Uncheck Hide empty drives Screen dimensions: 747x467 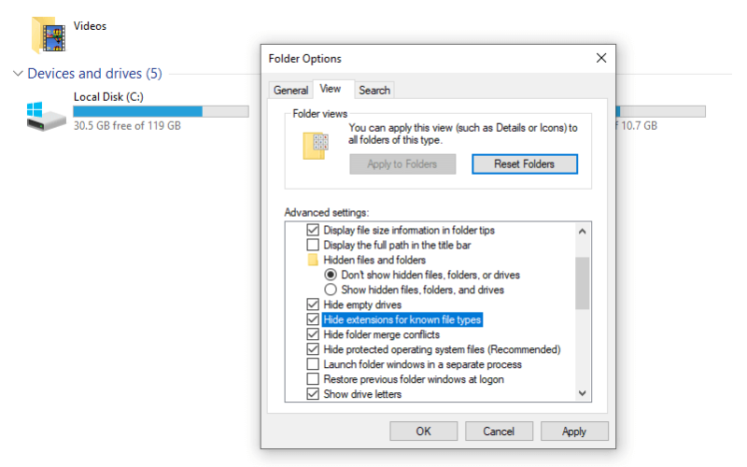pyautogui.click(x=313, y=304)
